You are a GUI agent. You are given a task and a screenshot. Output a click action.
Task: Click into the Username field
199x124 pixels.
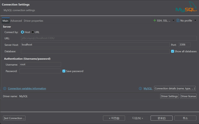pyautogui.click(x=40, y=64)
